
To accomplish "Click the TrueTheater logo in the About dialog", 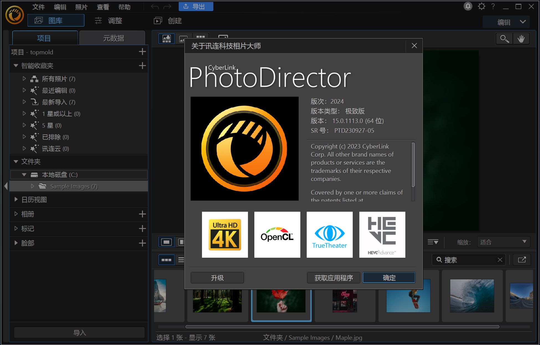I will click(330, 235).
